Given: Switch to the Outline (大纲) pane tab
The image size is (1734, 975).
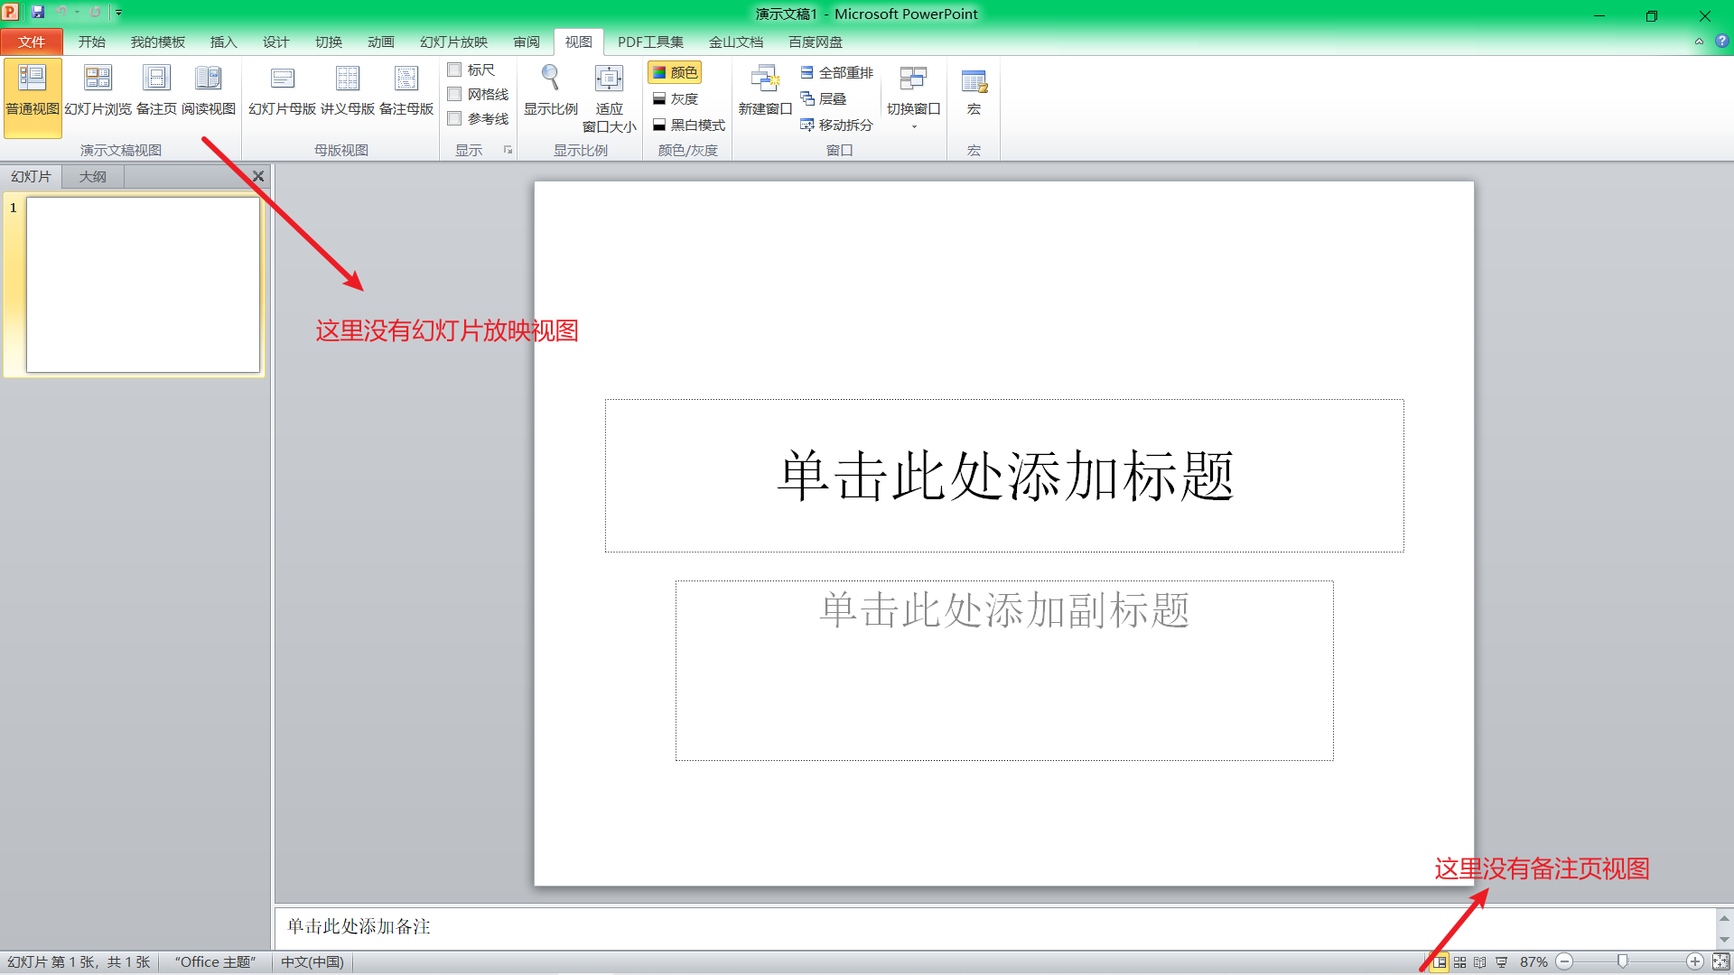Looking at the screenshot, I should tap(92, 176).
